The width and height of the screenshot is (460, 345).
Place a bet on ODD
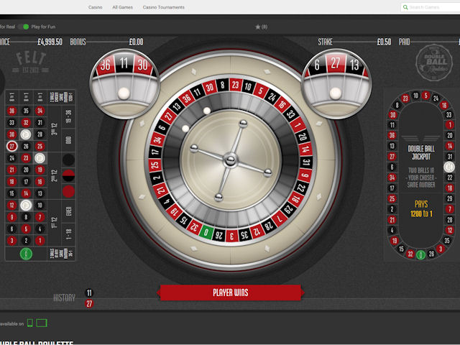pos(69,140)
